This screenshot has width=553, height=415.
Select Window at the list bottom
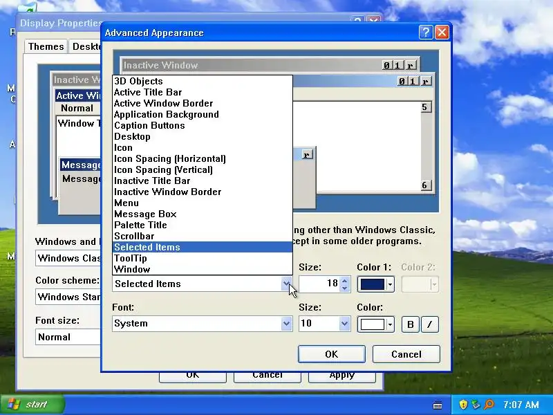click(203, 269)
